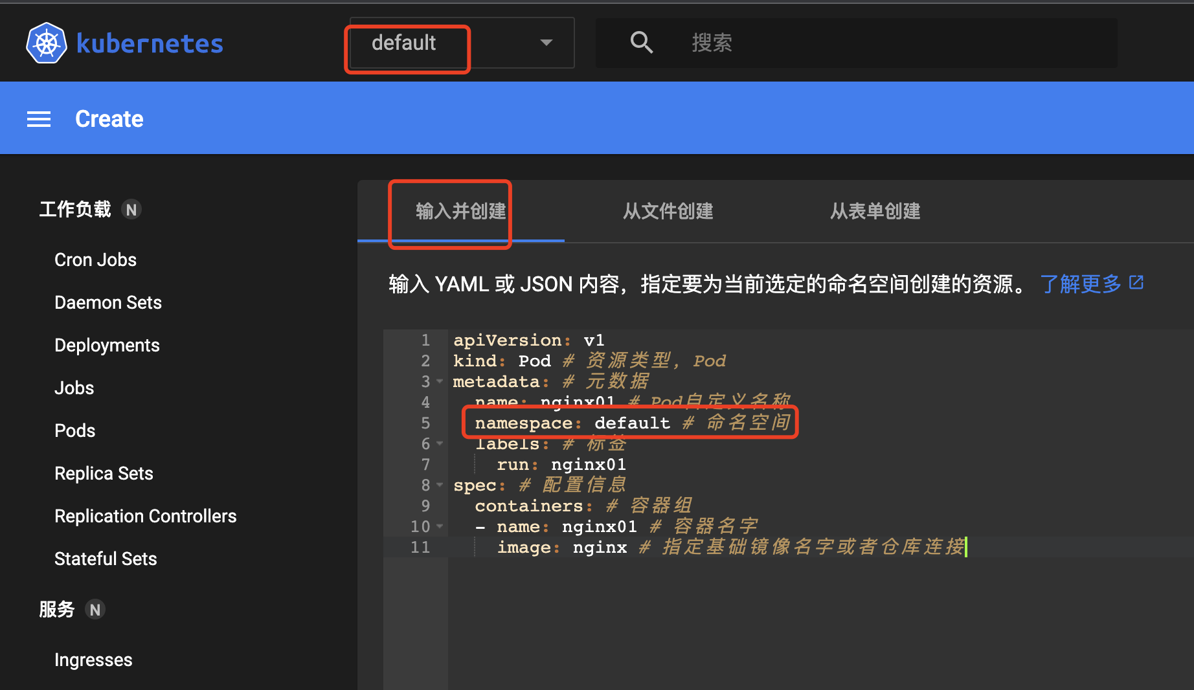Open Replication Controllers in the sidebar
Screen dimensions: 1194x690
pyautogui.click(x=146, y=517)
